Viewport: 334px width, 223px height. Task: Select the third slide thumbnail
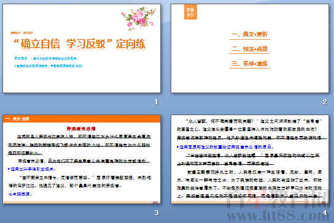pos(82,159)
